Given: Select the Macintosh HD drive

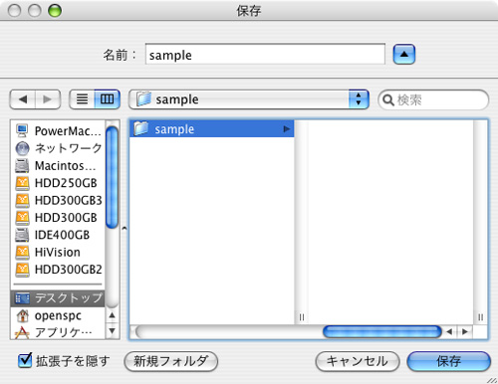Looking at the screenshot, I should tap(59, 165).
